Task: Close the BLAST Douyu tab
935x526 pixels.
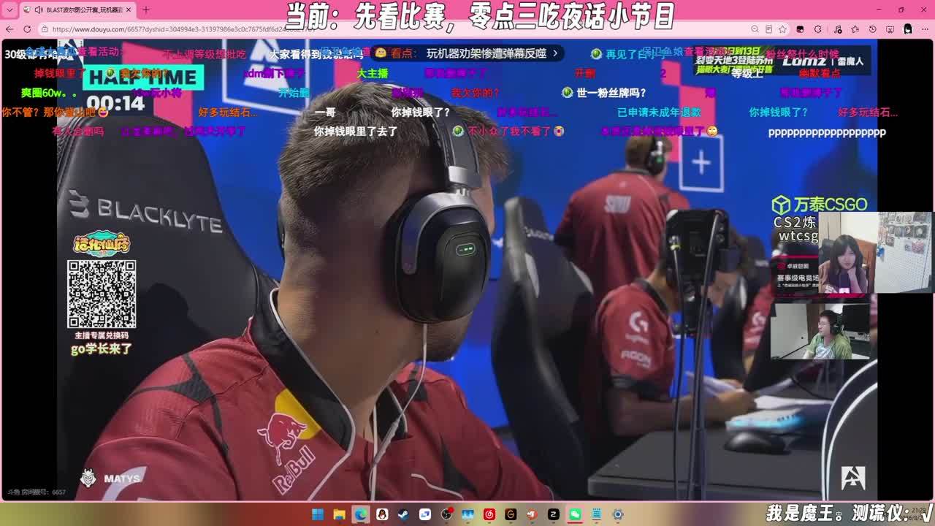Action: 128,9
